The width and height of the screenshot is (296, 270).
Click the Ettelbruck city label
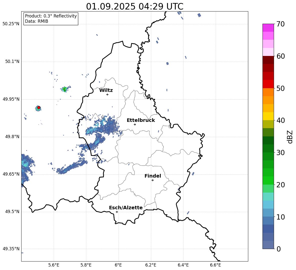click(141, 120)
